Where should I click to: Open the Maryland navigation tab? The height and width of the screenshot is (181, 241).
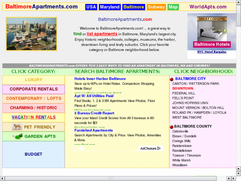pos(110,7)
